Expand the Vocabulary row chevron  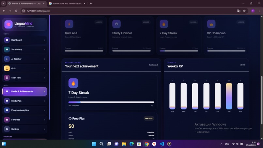click(x=44, y=50)
